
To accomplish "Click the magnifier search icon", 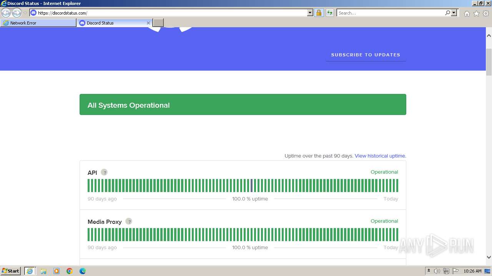I will [447, 13].
